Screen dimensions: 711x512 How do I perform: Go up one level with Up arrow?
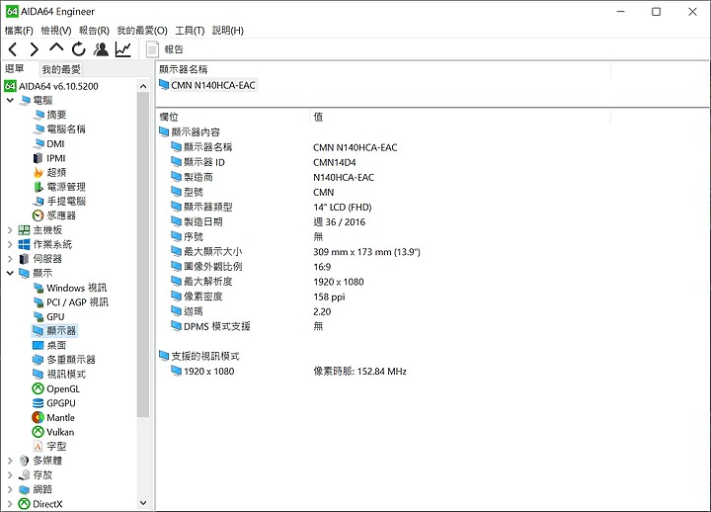56,47
